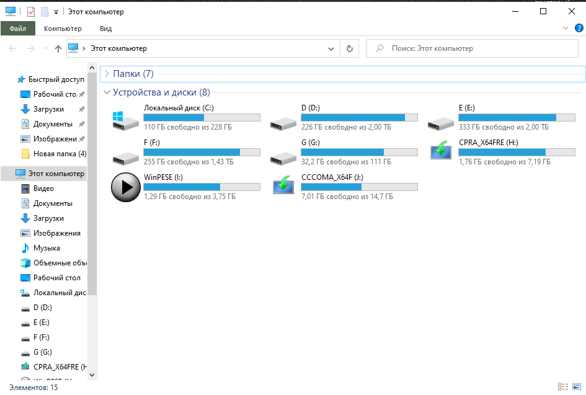Open the Файл menu tab

tap(18, 29)
